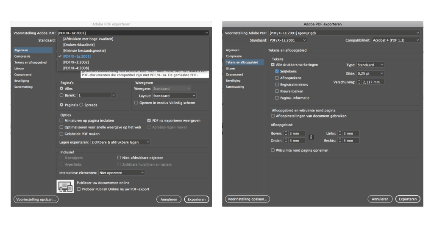Adjust the Verschuiving stepper arrows
Viewport: 434px width, 228px height.
pyautogui.click(x=359, y=82)
